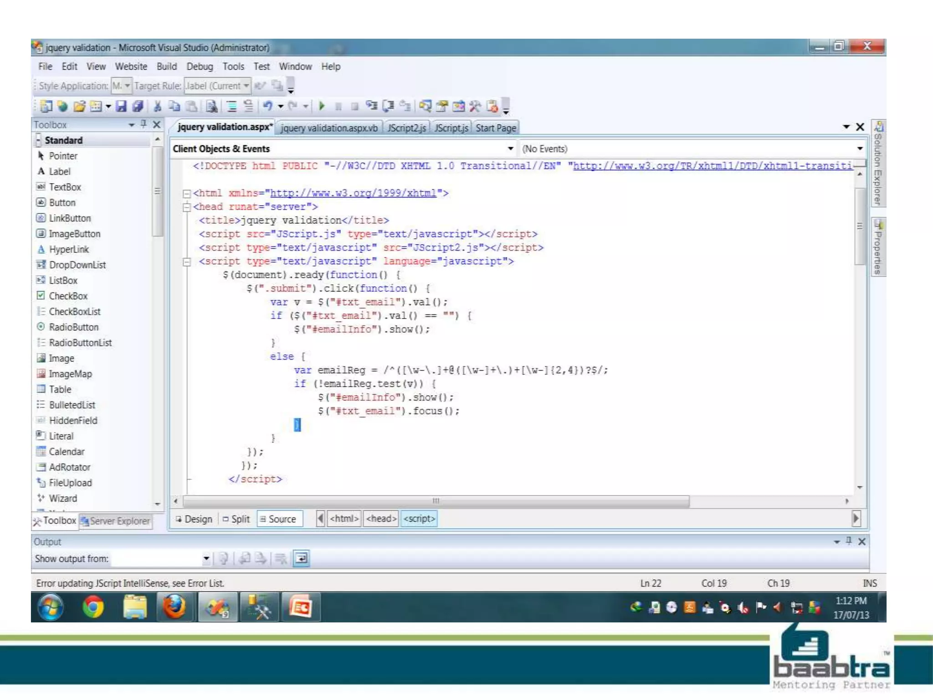Viewport: 933px width, 700px height.
Task: Click the <head> tag navigator button
Action: pos(381,519)
